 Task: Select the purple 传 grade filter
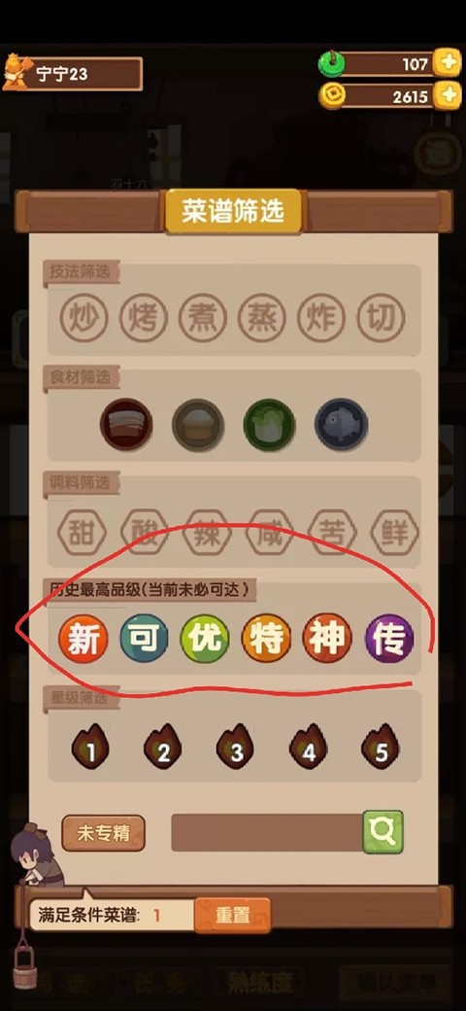pyautogui.click(x=389, y=639)
